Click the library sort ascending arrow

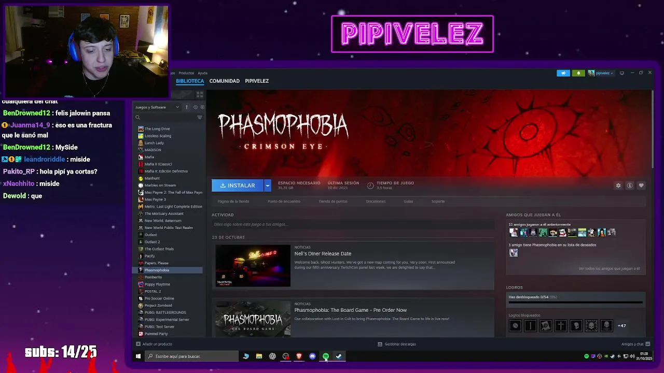point(187,107)
